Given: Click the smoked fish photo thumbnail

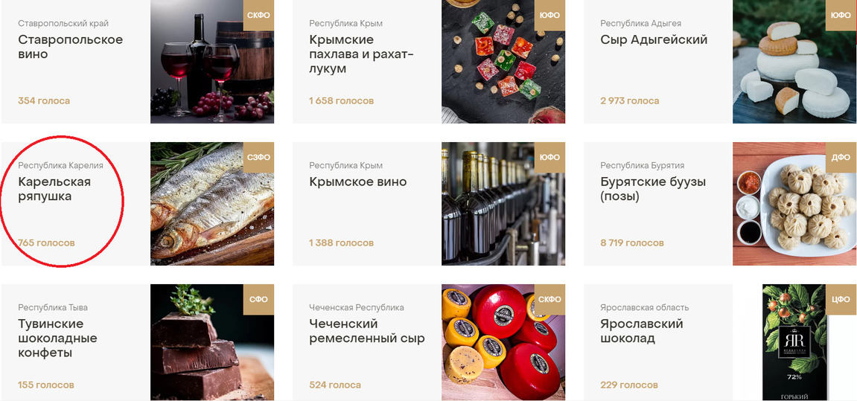Looking at the screenshot, I should 212,204.
